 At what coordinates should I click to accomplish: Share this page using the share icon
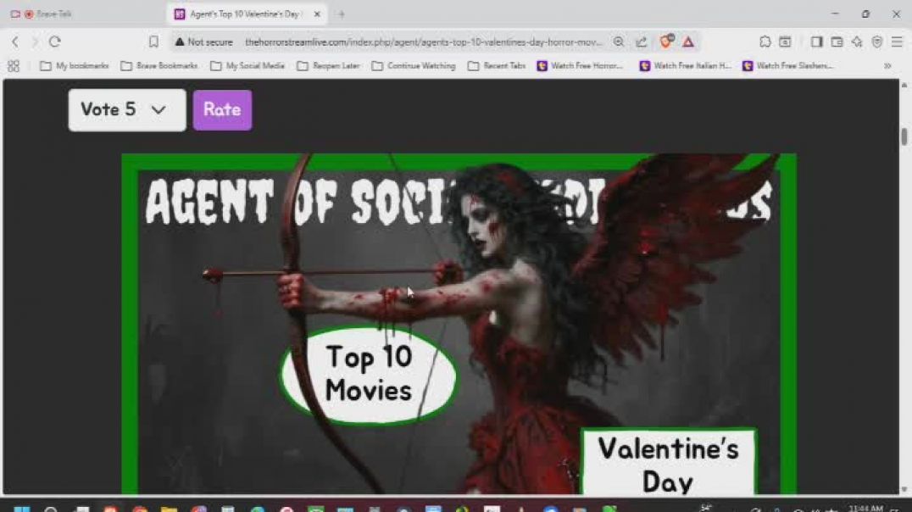[x=642, y=42]
